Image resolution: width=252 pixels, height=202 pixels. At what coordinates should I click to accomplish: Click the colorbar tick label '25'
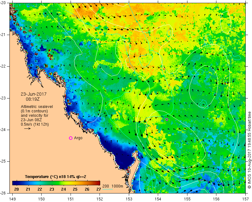(x=75, y=189)
